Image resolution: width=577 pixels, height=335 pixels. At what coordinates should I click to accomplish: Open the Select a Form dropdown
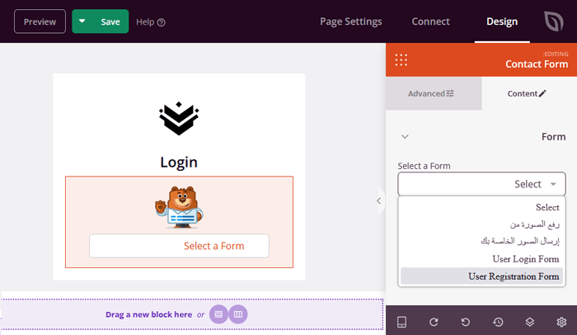pyautogui.click(x=481, y=184)
